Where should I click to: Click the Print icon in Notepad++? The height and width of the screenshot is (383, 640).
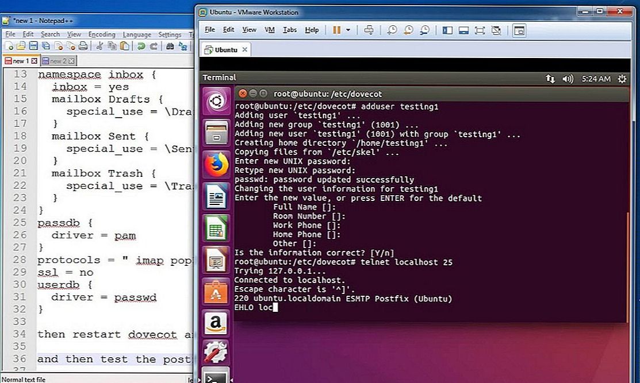[x=83, y=46]
